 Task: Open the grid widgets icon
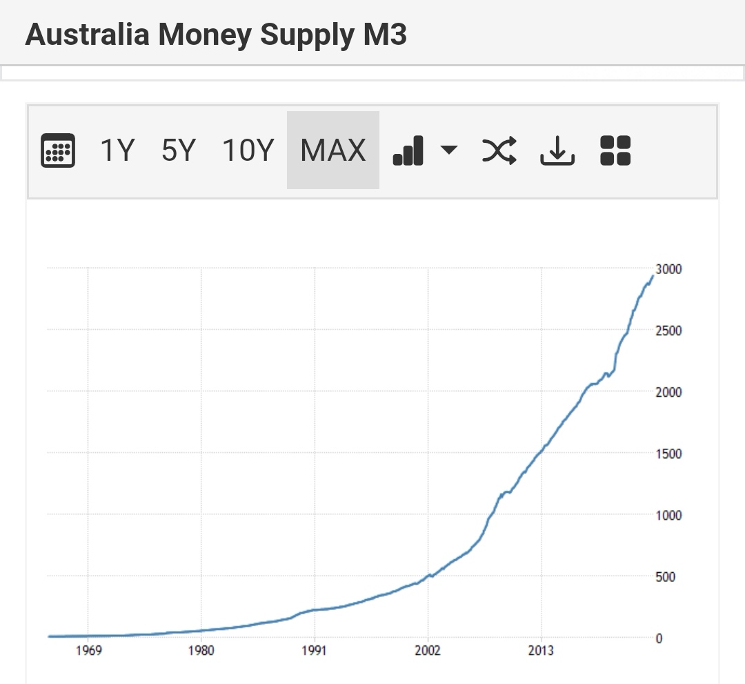615,150
